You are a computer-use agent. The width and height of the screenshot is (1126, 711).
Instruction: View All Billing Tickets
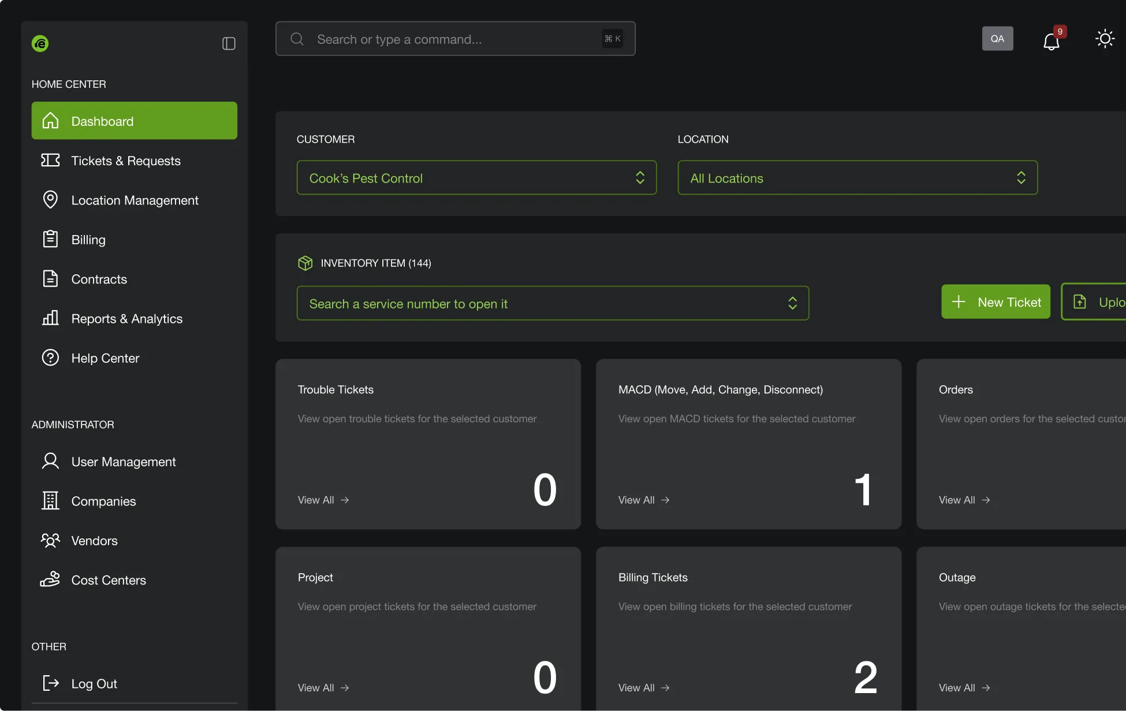(x=644, y=687)
